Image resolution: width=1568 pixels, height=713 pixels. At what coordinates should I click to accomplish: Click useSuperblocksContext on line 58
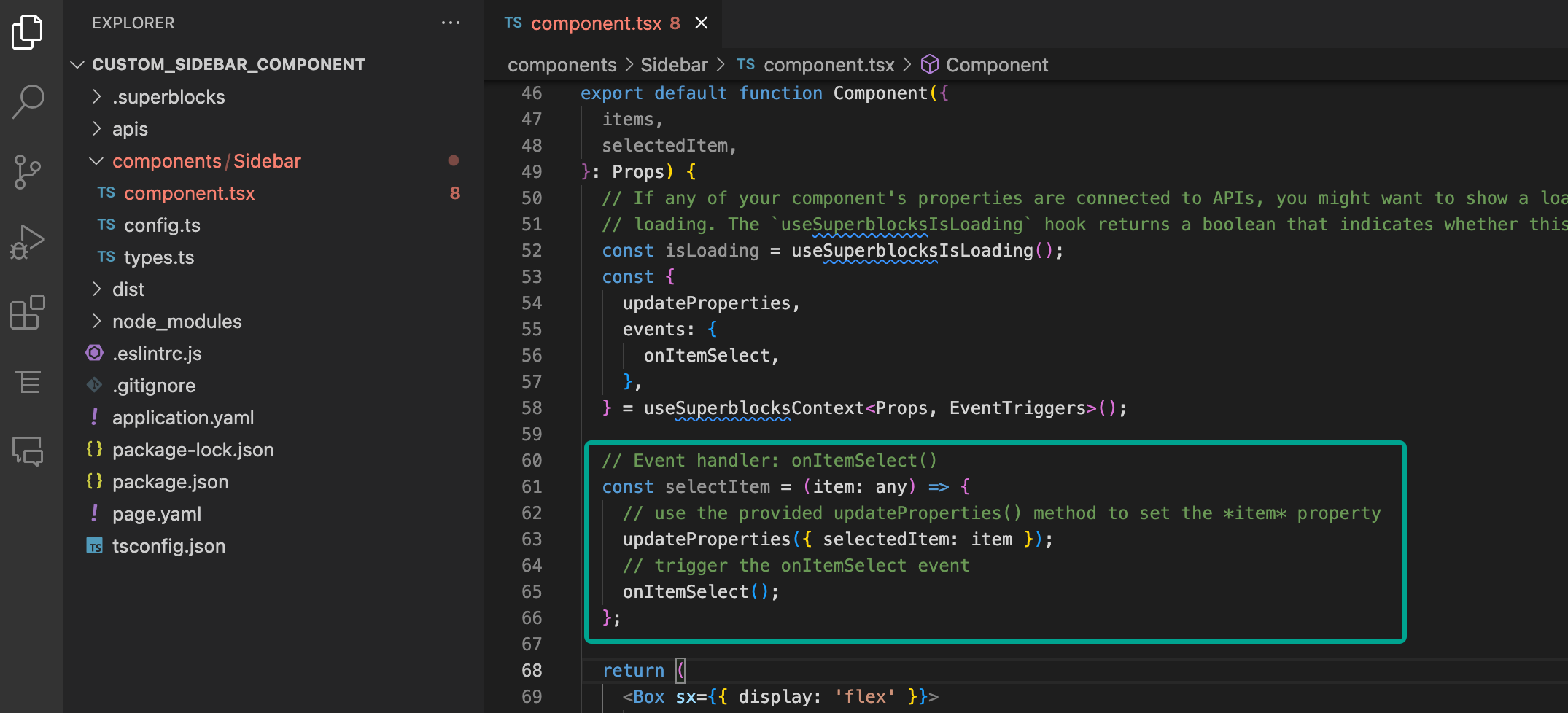[754, 408]
